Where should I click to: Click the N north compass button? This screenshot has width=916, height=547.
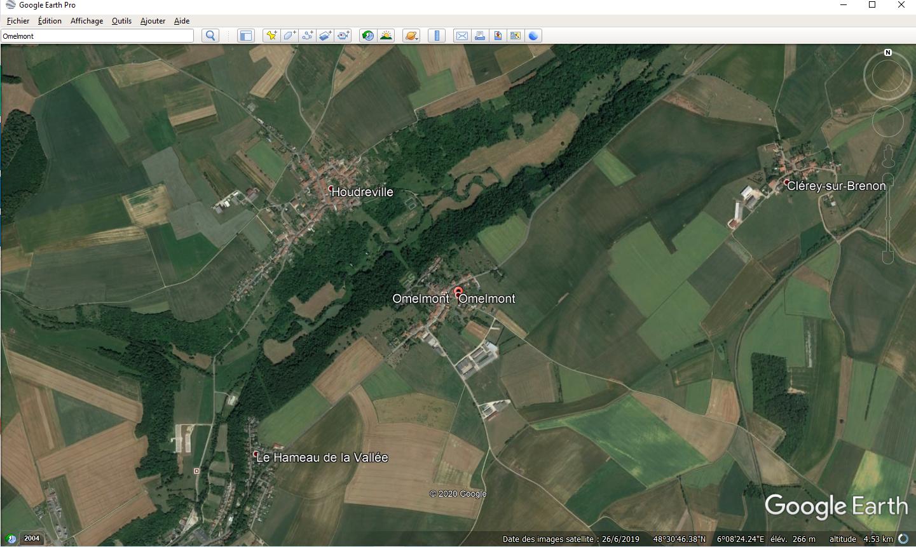click(888, 53)
